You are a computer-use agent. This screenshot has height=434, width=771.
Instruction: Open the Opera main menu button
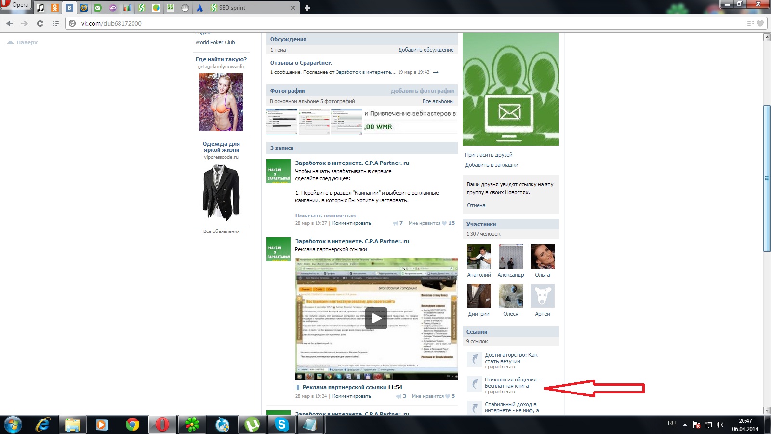(15, 5)
